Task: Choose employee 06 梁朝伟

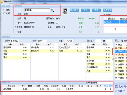Action: point(121,61)
